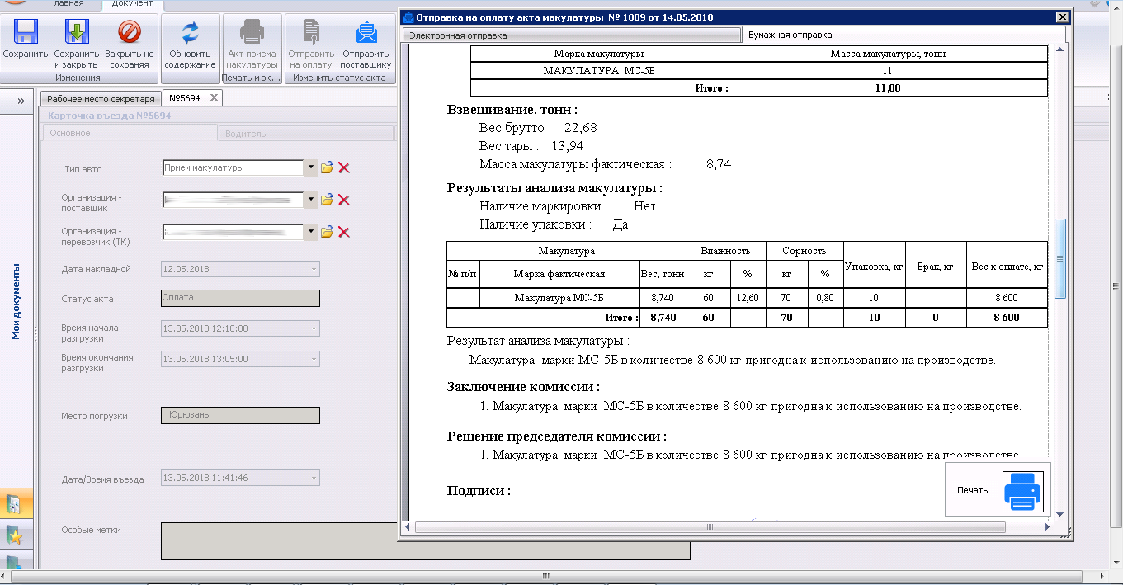Click Акт приема макулатуры printer icon
The width and height of the screenshot is (1123, 585).
pyautogui.click(x=252, y=32)
